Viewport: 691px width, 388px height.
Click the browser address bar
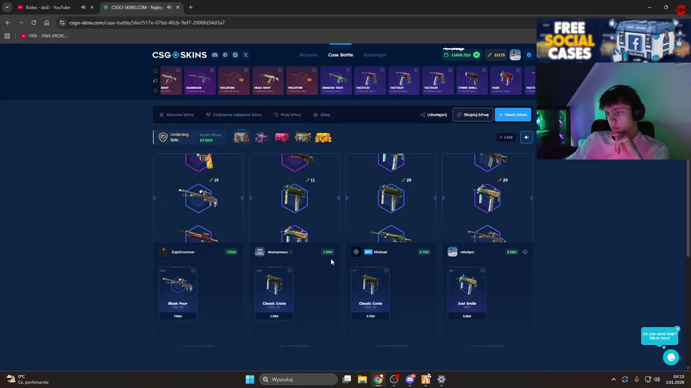pyautogui.click(x=297, y=23)
